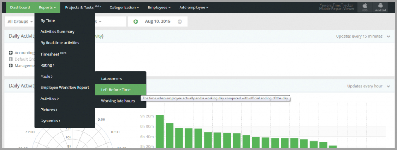Collapse the 'Updates every 15 minutes' panel
This screenshot has width=397, height=150.
(x=388, y=37)
